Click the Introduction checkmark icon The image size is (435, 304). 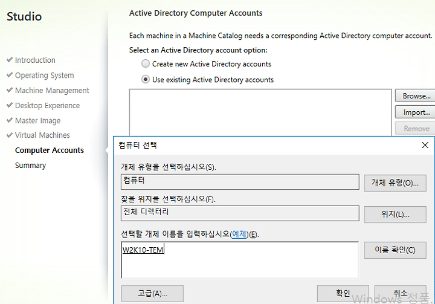click(x=10, y=60)
